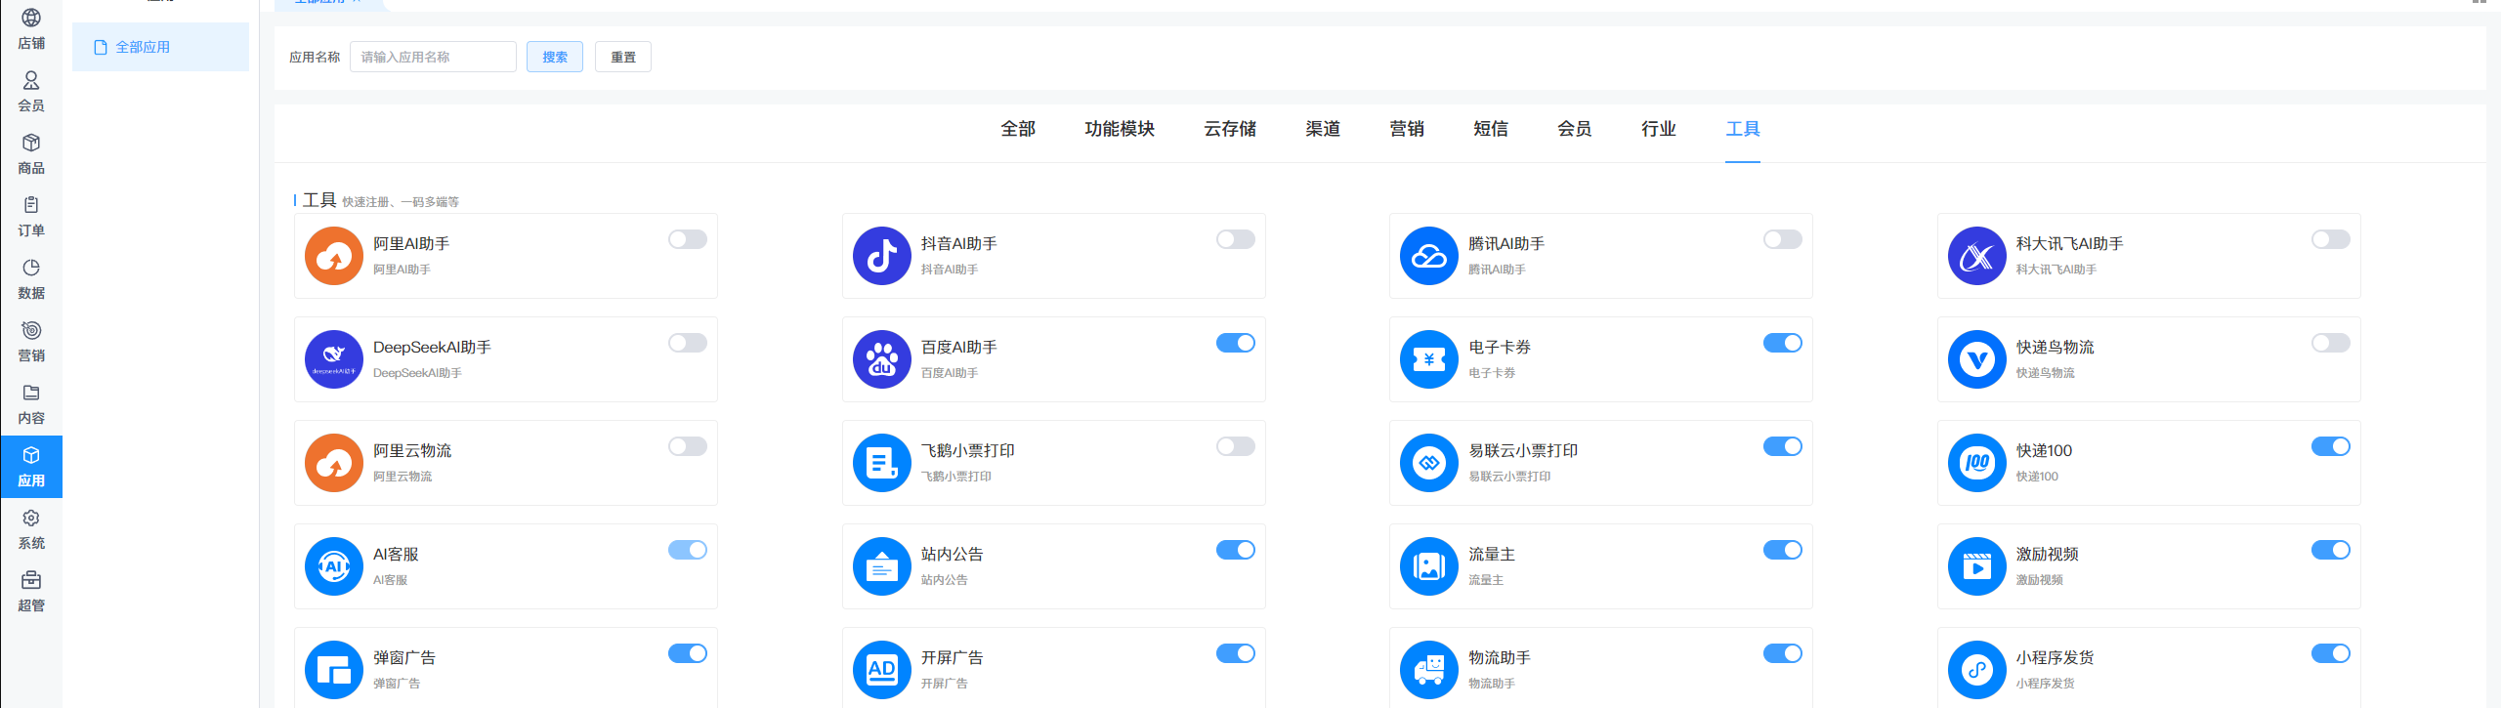The width and height of the screenshot is (2501, 708).
Task: Click the 激励视频 clapperboard icon
Action: 1977,566
